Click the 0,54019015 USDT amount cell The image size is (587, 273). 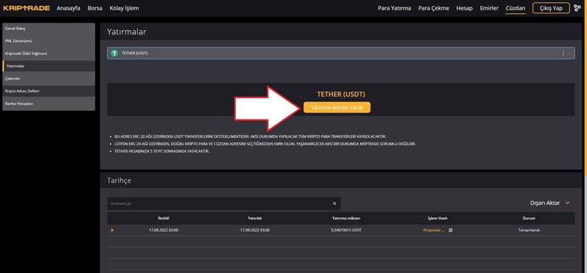(x=346, y=230)
